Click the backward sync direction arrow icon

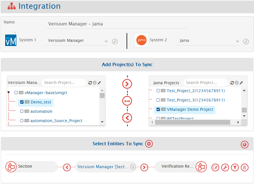tap(127, 118)
